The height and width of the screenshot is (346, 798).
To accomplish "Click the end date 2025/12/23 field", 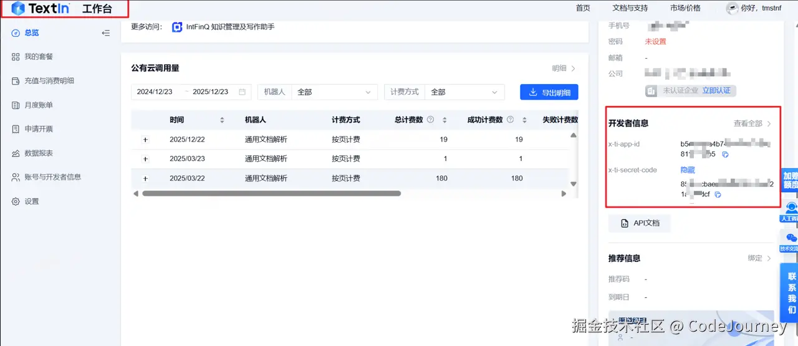I will click(210, 92).
